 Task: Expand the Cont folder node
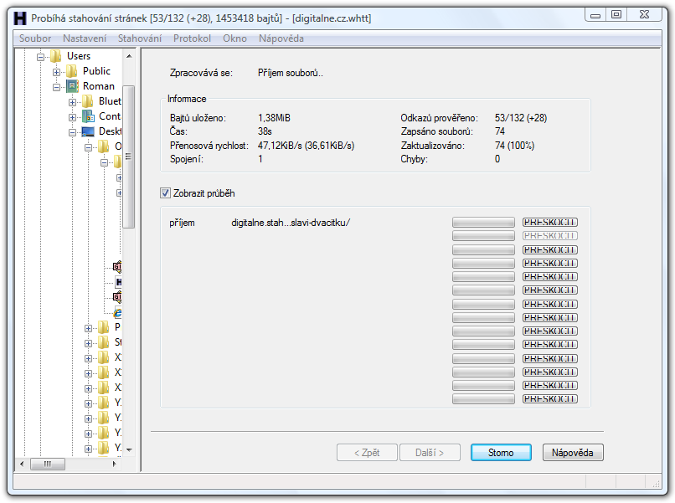[x=72, y=117]
